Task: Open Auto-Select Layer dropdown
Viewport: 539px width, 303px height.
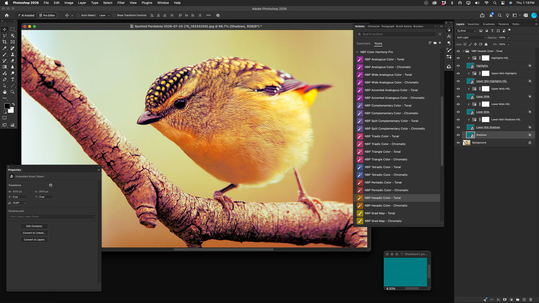Action: tap(104, 15)
